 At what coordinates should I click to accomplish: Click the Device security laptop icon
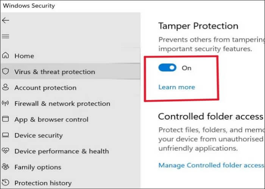6,135
